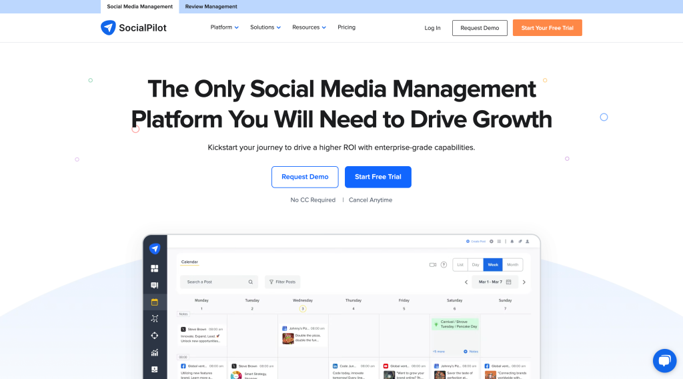Open the Pricing page
Viewport: 683px width, 379px height.
pos(346,27)
